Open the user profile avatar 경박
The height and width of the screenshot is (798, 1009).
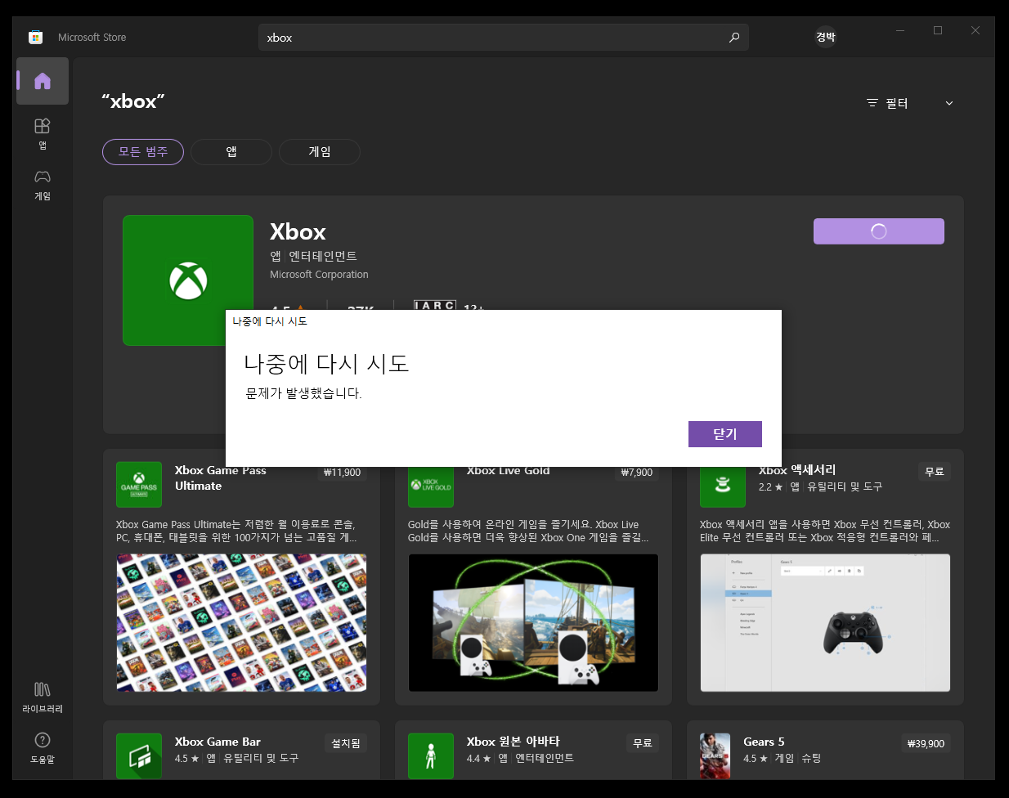[x=826, y=37]
